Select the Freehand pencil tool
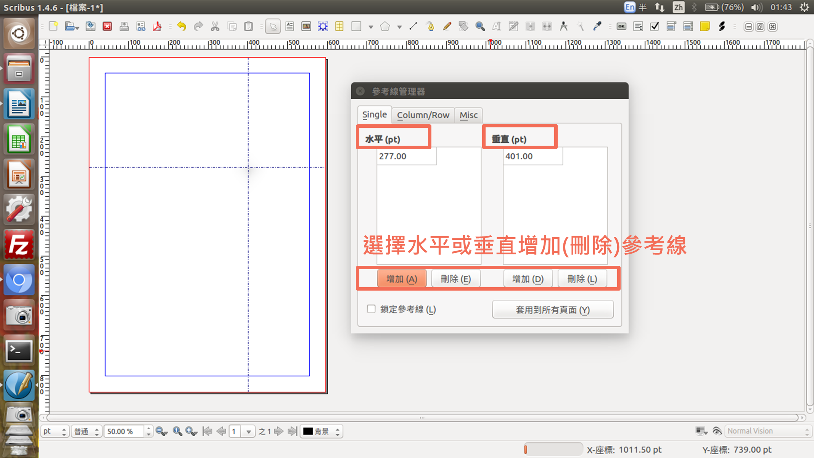The image size is (814, 458). coord(447,26)
